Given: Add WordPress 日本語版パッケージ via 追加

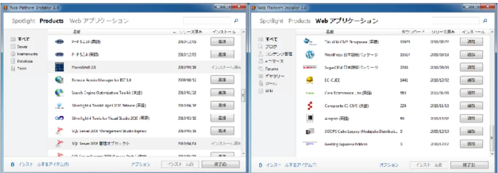Looking at the screenshot, I should click(471, 55).
